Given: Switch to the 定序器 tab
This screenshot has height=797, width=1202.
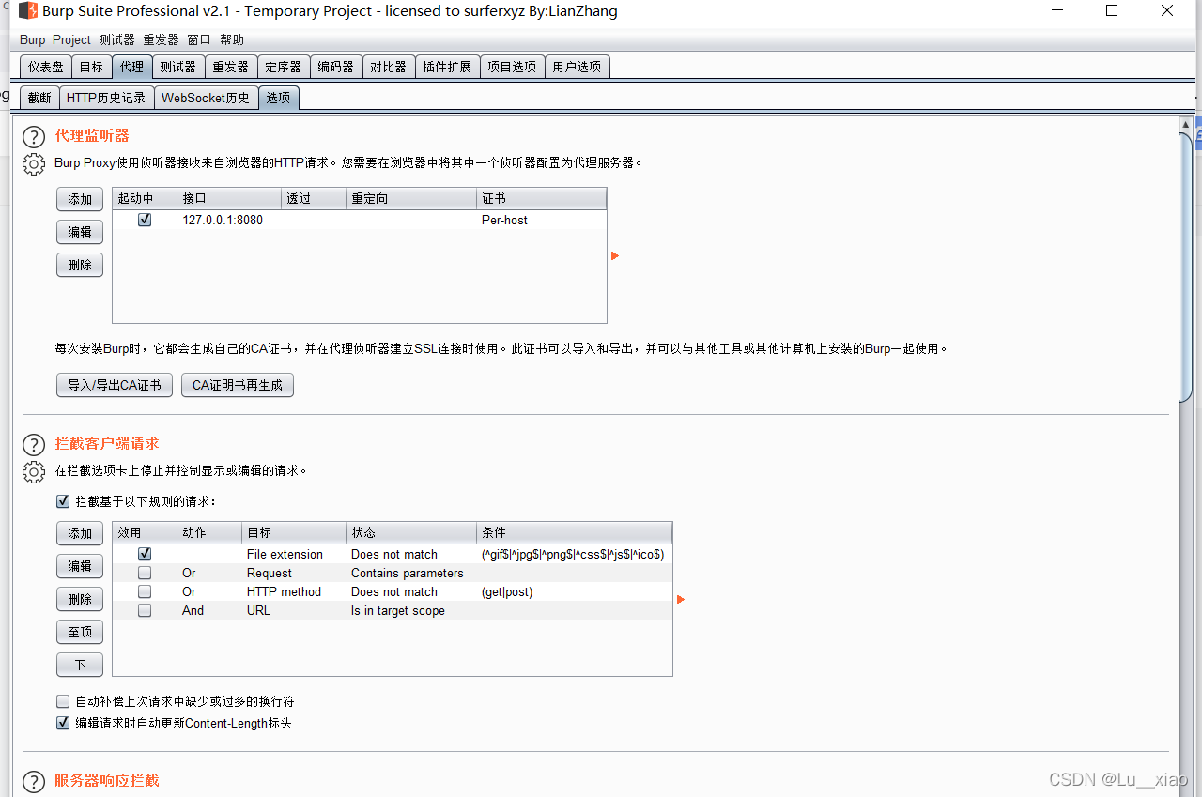Looking at the screenshot, I should coord(283,67).
